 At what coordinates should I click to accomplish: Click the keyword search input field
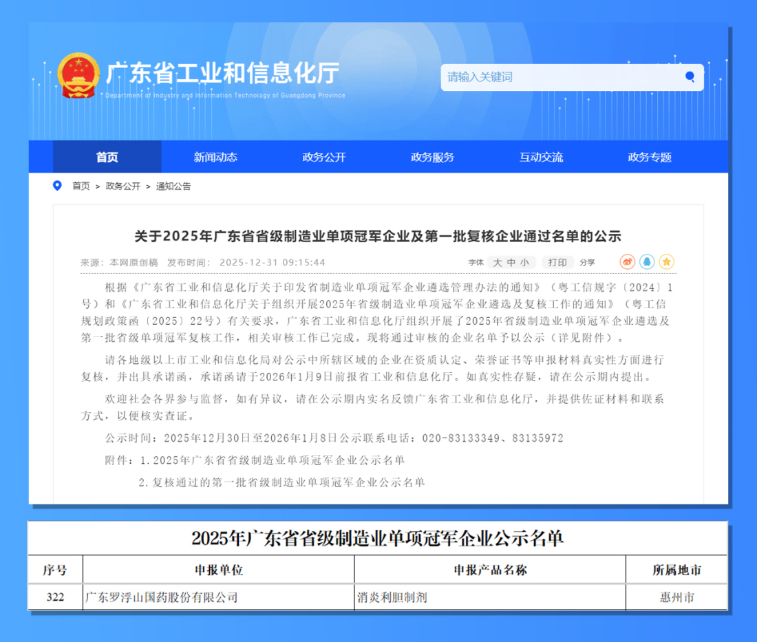click(x=561, y=77)
